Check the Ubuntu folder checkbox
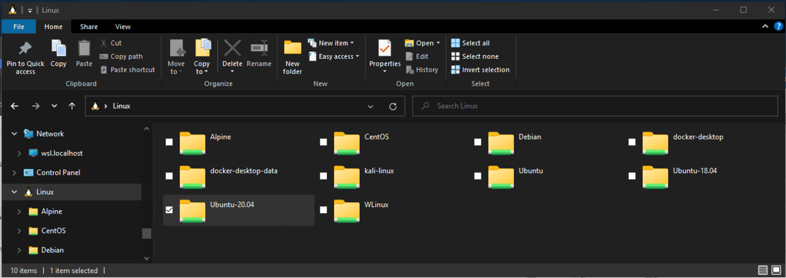Image resolution: width=786 pixels, height=278 pixels. tap(477, 176)
